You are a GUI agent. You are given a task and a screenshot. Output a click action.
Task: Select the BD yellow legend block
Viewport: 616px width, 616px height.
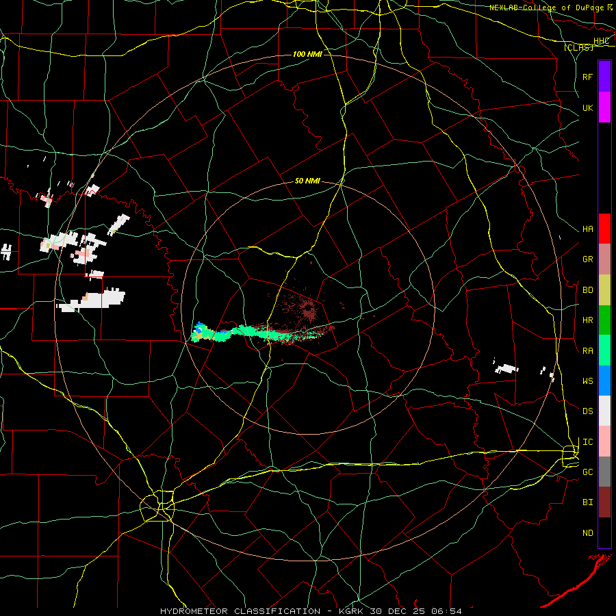coord(604,290)
